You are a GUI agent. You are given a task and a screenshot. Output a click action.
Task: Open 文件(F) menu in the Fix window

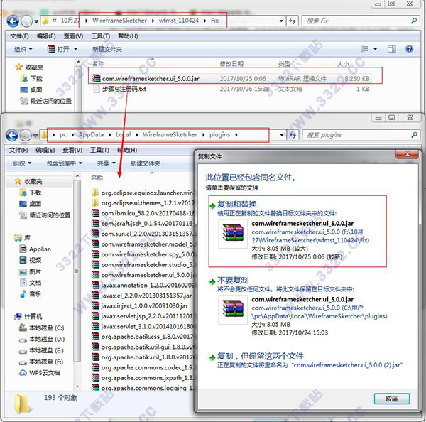pyautogui.click(x=19, y=36)
